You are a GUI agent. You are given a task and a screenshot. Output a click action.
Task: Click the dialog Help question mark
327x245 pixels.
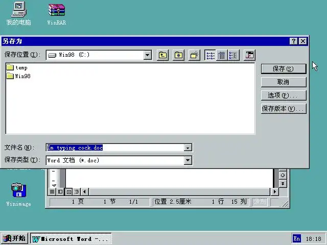tap(294, 41)
